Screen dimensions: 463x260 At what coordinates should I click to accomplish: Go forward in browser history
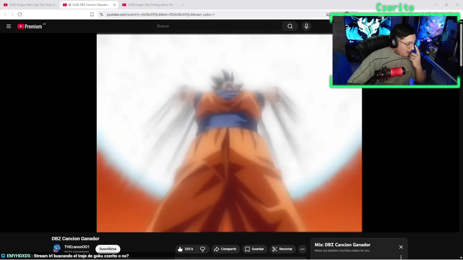[12, 14]
